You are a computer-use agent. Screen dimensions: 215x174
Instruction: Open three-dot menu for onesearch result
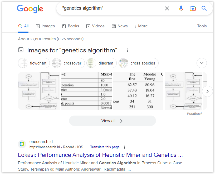[125, 147]
